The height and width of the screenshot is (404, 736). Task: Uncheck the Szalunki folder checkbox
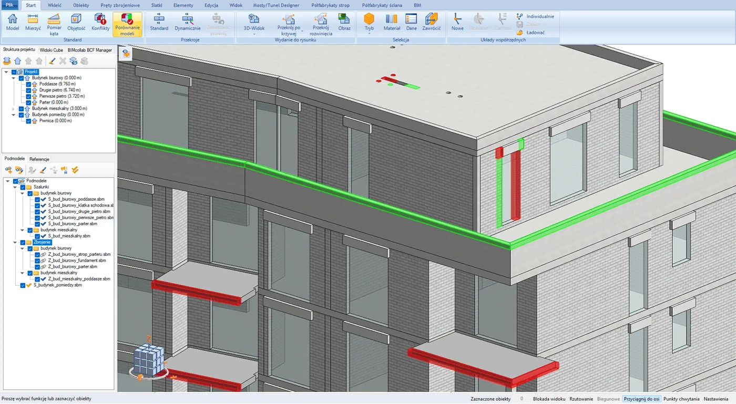coord(23,187)
